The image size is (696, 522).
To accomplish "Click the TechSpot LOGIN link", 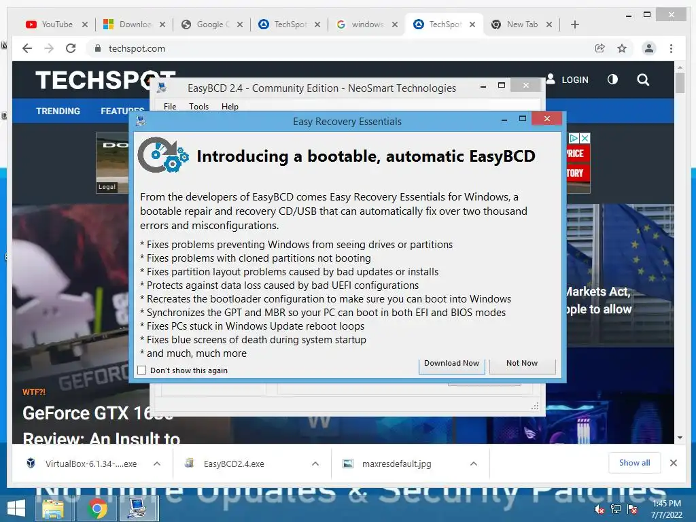I will pyautogui.click(x=575, y=80).
